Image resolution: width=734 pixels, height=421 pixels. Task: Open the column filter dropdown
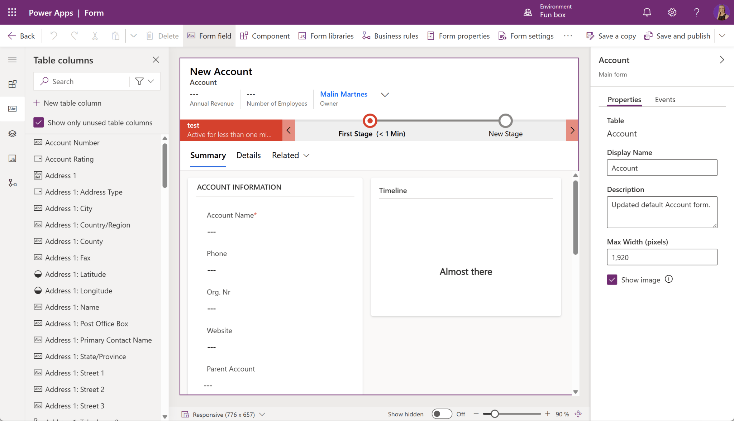145,81
